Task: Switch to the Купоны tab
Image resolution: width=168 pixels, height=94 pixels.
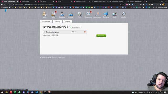Action: pyautogui.click(x=67, y=21)
